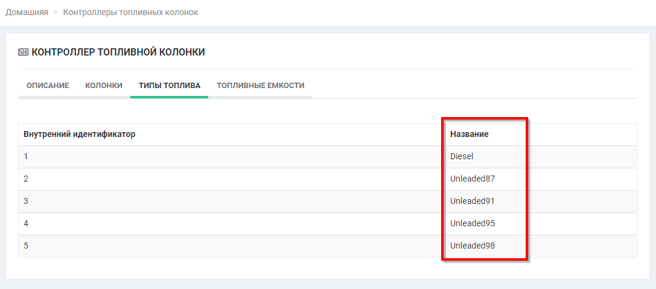
Task: Select the Unleaded87 name cell
Action: click(473, 179)
